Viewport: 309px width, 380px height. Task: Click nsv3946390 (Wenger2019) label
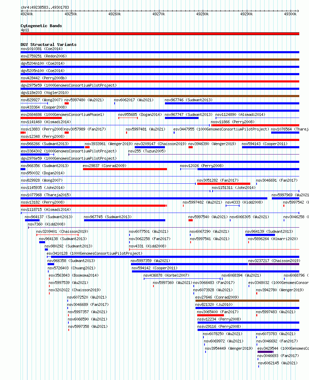click(x=212, y=144)
